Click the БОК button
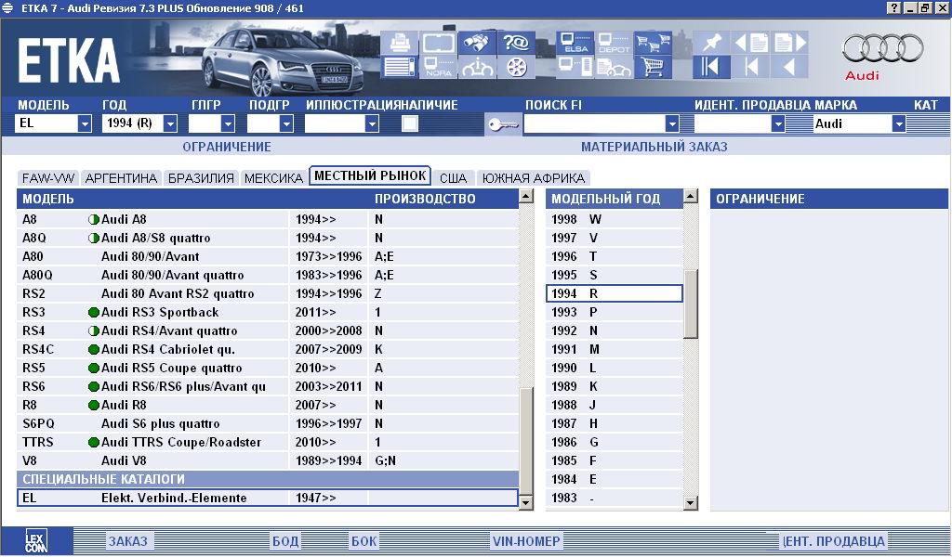 click(x=364, y=541)
